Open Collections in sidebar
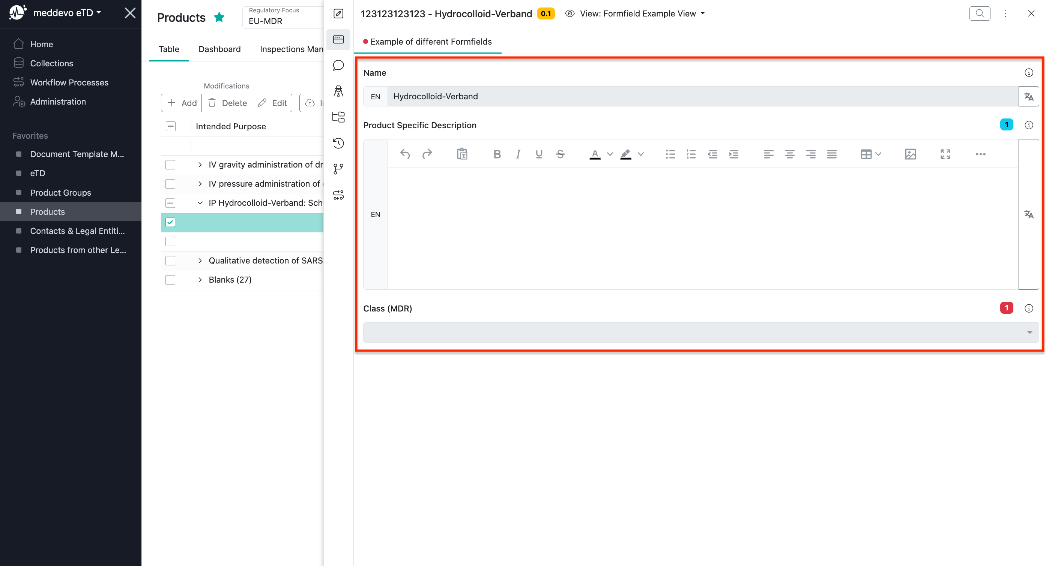This screenshot has height=566, width=1046. [51, 63]
